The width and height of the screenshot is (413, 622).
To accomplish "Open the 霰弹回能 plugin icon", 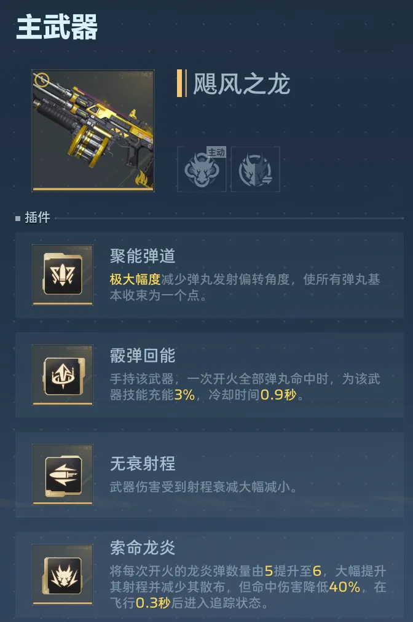I will pos(63,375).
